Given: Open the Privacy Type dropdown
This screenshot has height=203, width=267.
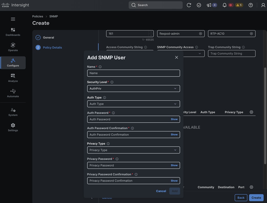Looking at the screenshot, I should coord(134,150).
